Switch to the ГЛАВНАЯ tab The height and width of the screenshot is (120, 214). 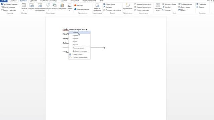[x=13, y=1]
